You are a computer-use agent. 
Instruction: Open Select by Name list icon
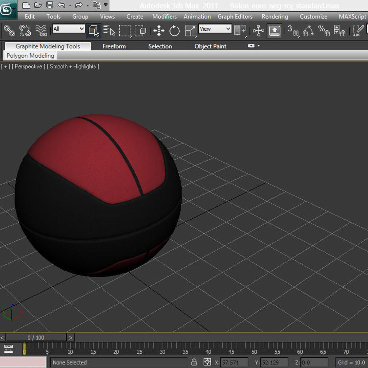tap(109, 31)
